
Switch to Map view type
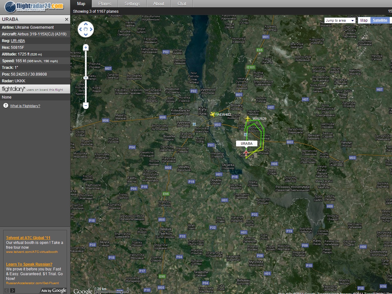click(x=364, y=20)
